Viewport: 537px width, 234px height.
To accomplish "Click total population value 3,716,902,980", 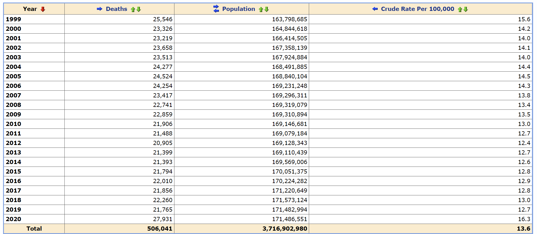I will (285, 229).
